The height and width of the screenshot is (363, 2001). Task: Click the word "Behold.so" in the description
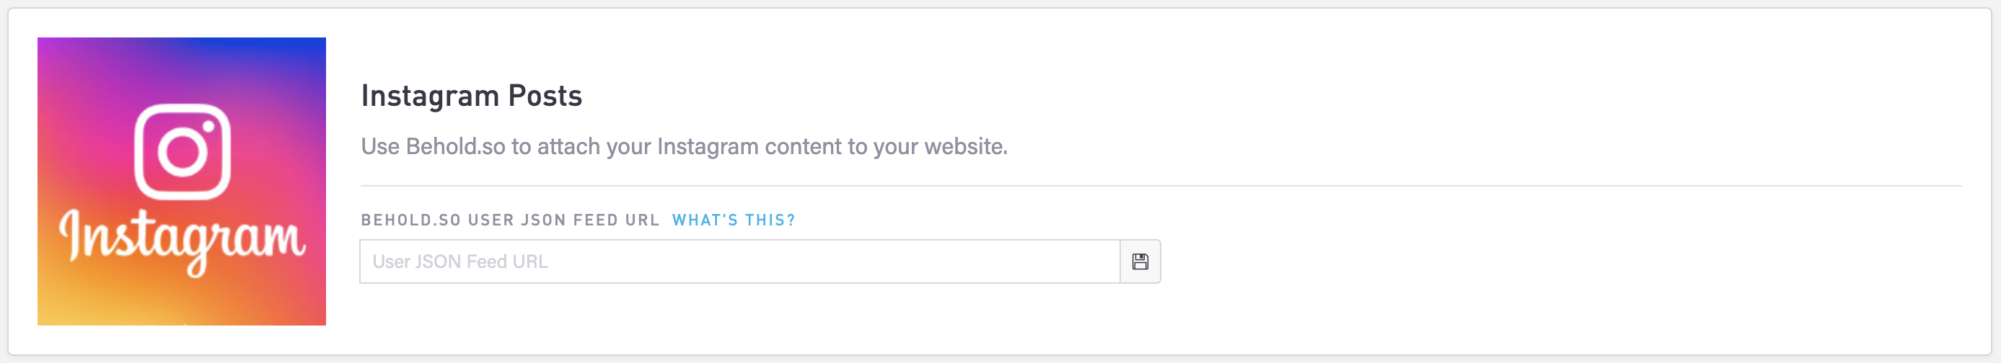455,147
